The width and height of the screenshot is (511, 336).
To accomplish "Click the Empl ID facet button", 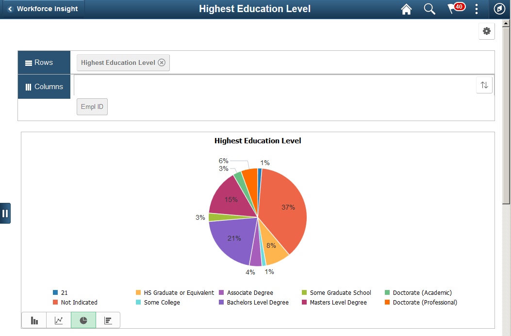I will point(92,107).
